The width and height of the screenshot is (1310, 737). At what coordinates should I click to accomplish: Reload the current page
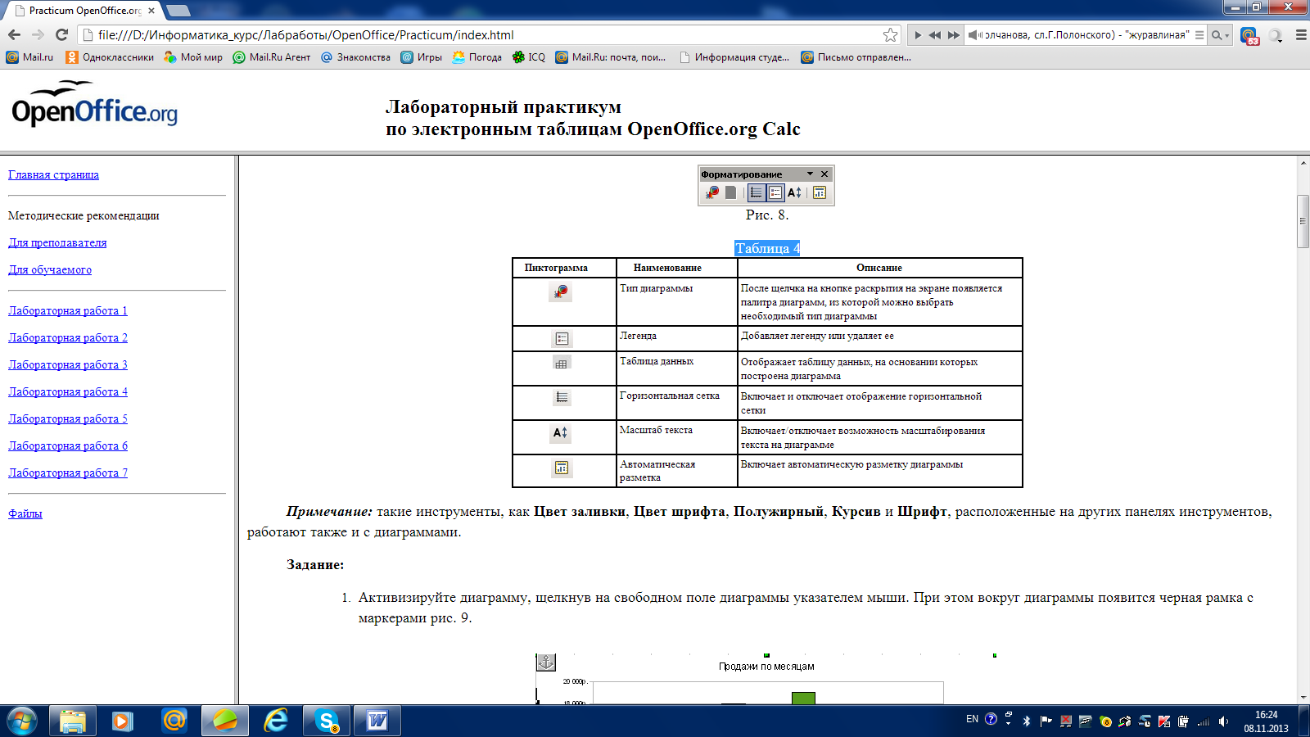tap(61, 34)
